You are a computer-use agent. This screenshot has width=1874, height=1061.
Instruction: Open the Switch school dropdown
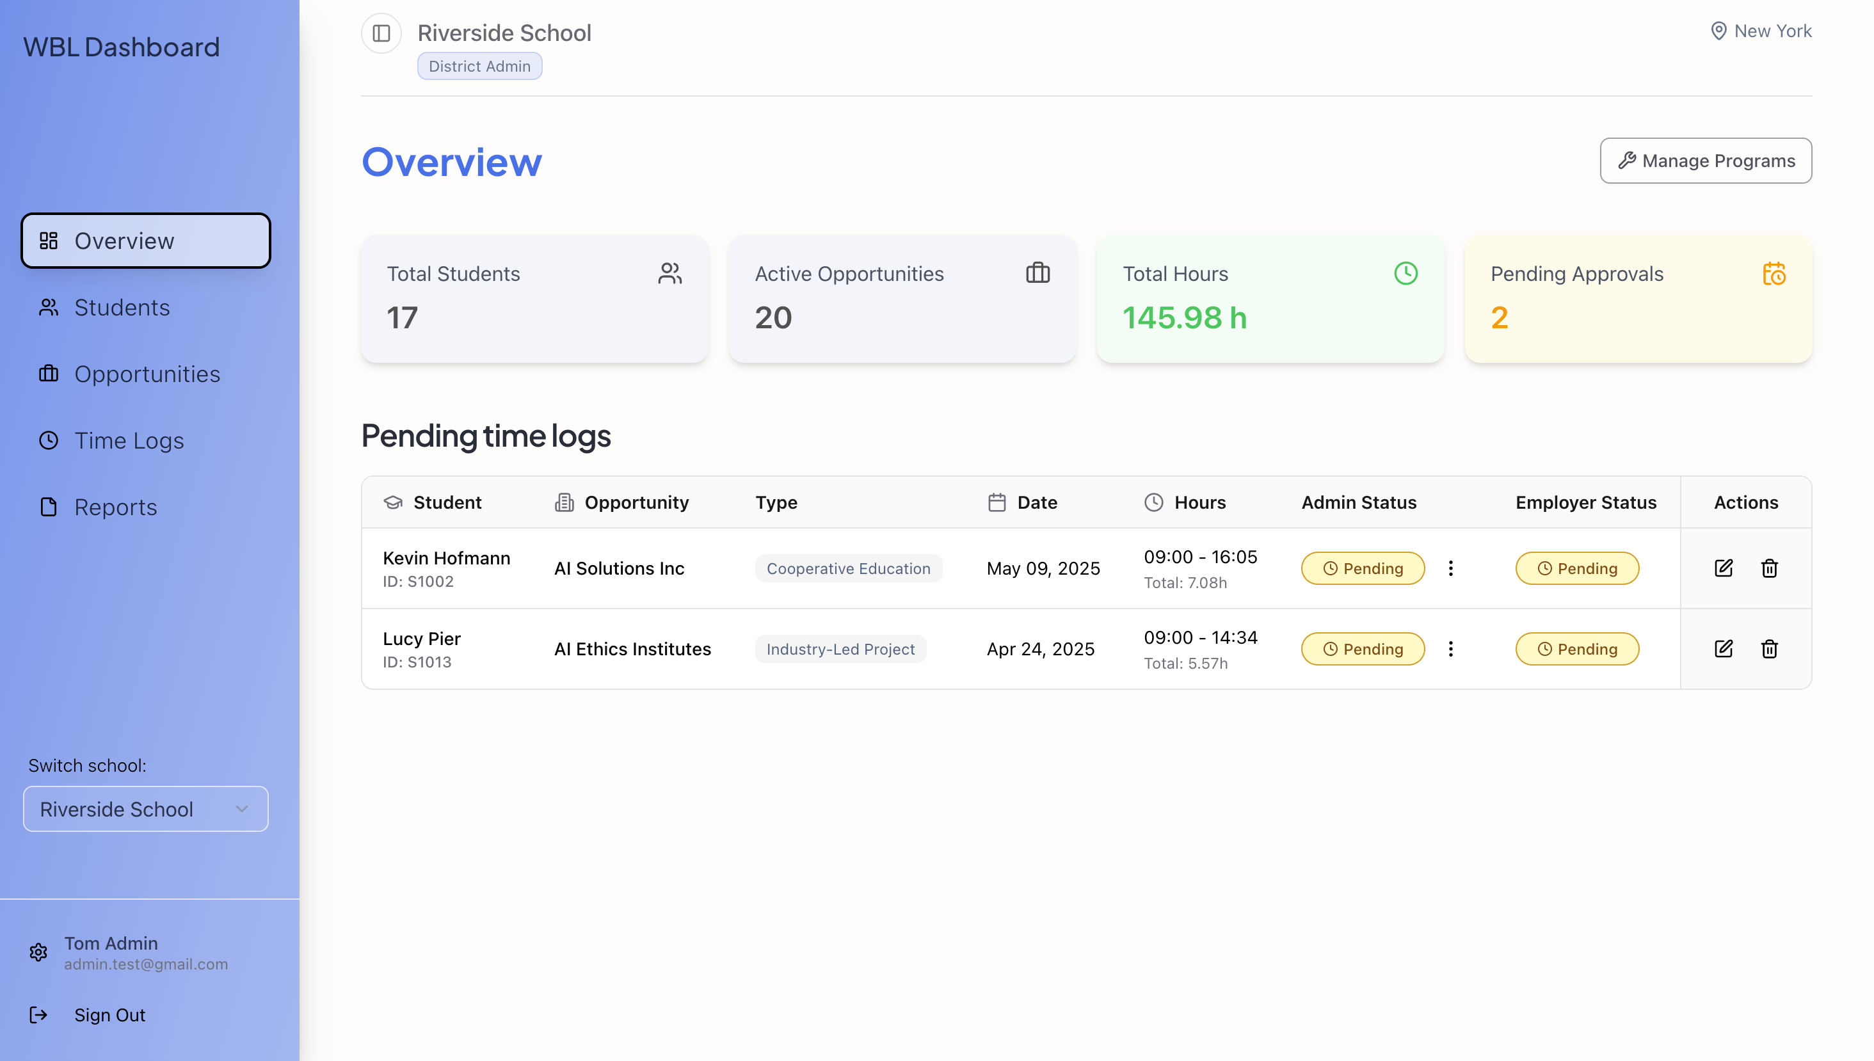145,809
